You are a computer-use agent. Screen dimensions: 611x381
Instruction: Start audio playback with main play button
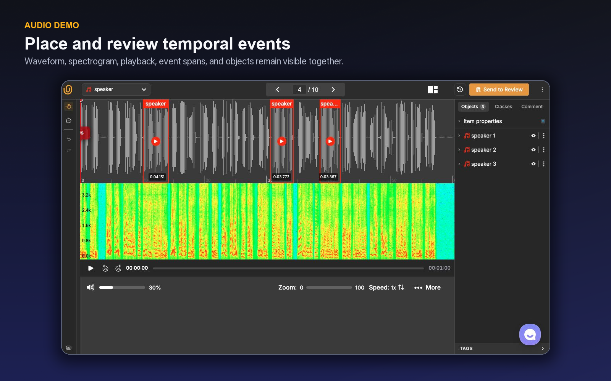[91, 268]
